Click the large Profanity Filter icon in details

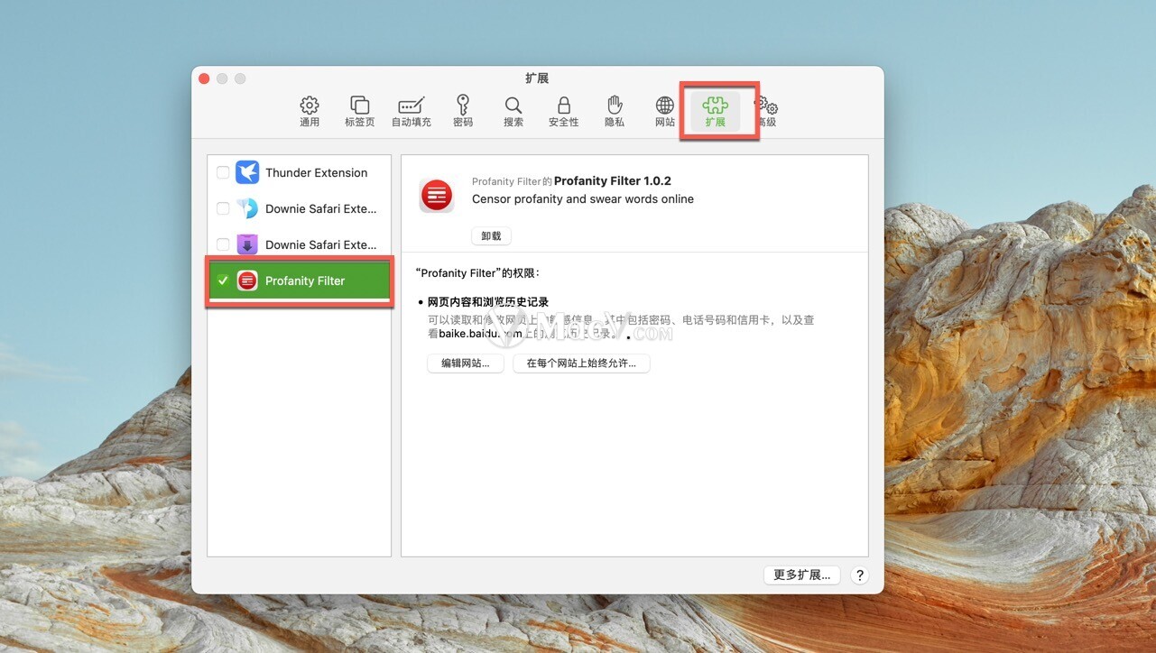[x=437, y=195]
